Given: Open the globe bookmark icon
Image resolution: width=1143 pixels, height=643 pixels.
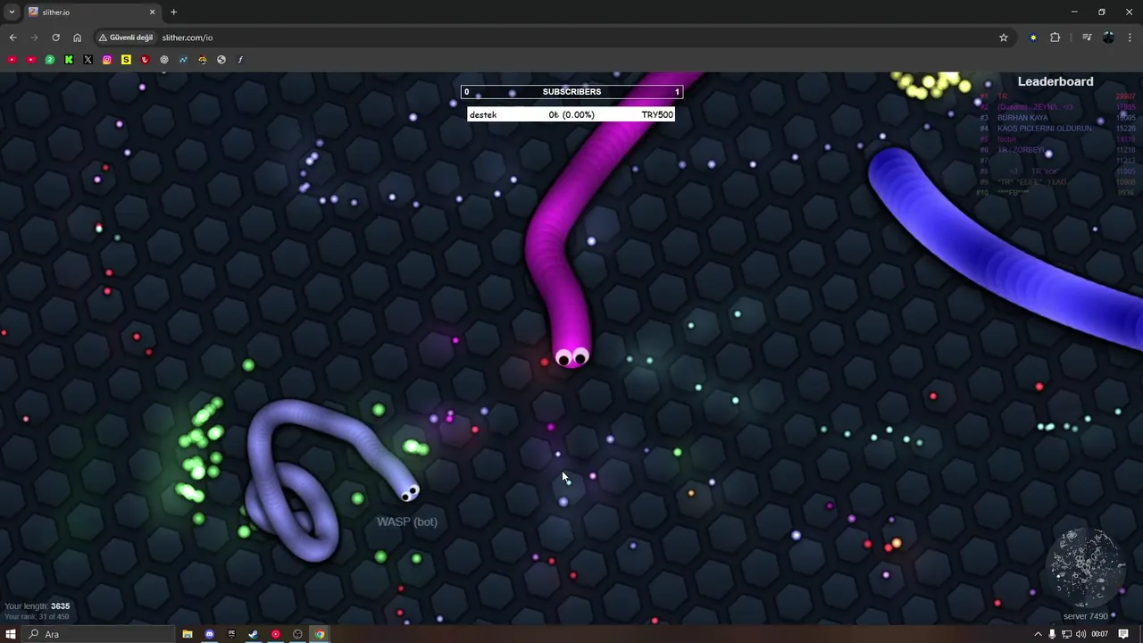Looking at the screenshot, I should coord(221,60).
